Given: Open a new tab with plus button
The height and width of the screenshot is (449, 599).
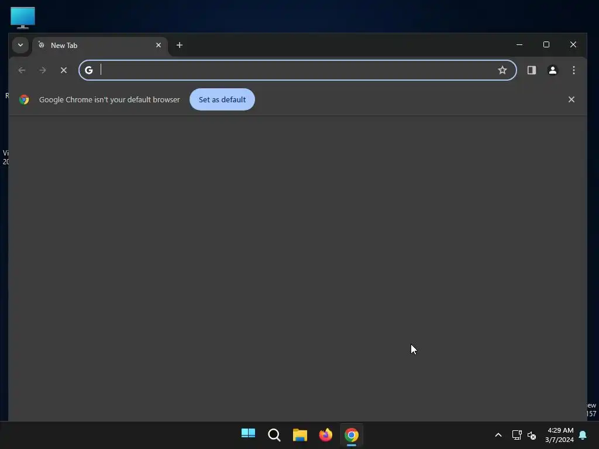Looking at the screenshot, I should tap(179, 45).
